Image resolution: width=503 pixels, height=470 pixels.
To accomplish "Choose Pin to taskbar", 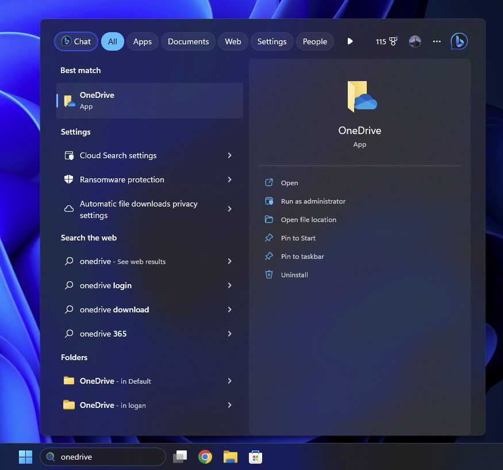I will click(x=302, y=257).
